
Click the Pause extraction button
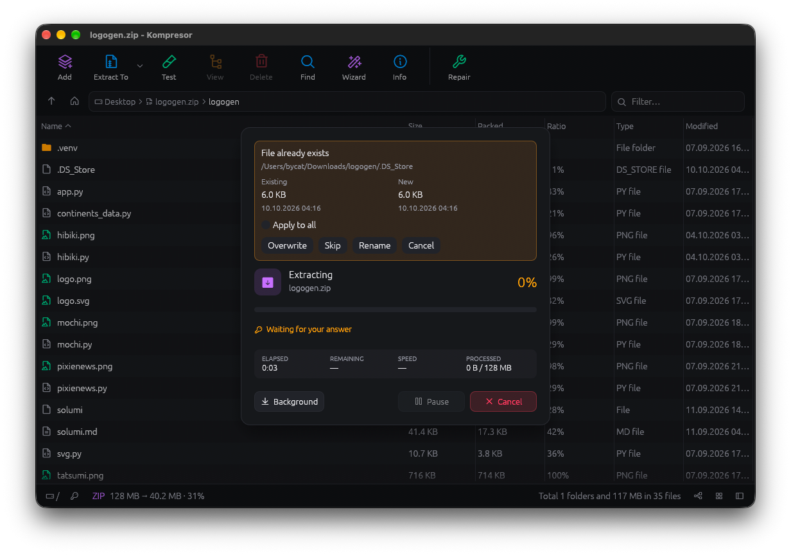tap(431, 401)
